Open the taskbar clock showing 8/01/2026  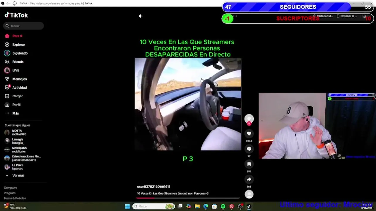[x=367, y=206]
